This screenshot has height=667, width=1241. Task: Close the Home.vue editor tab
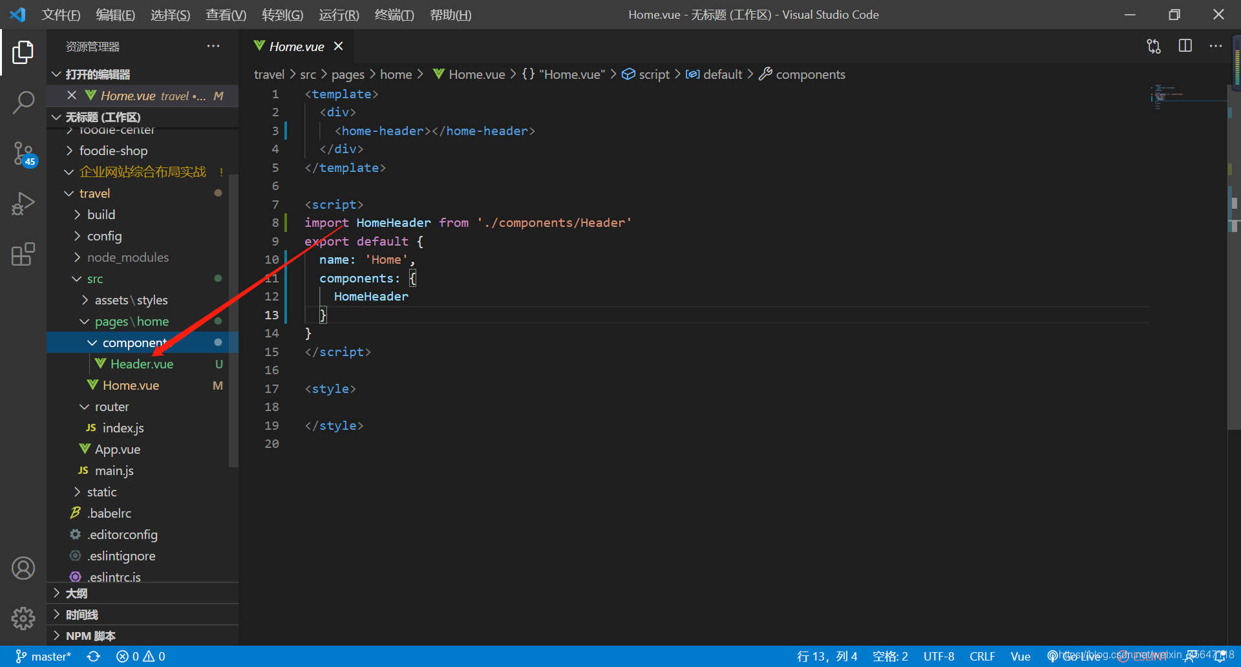click(x=338, y=46)
